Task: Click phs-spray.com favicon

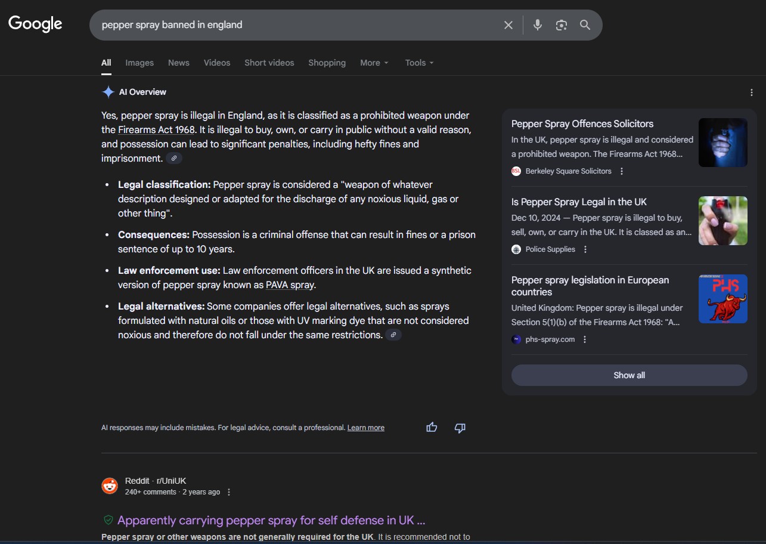Action: point(516,339)
